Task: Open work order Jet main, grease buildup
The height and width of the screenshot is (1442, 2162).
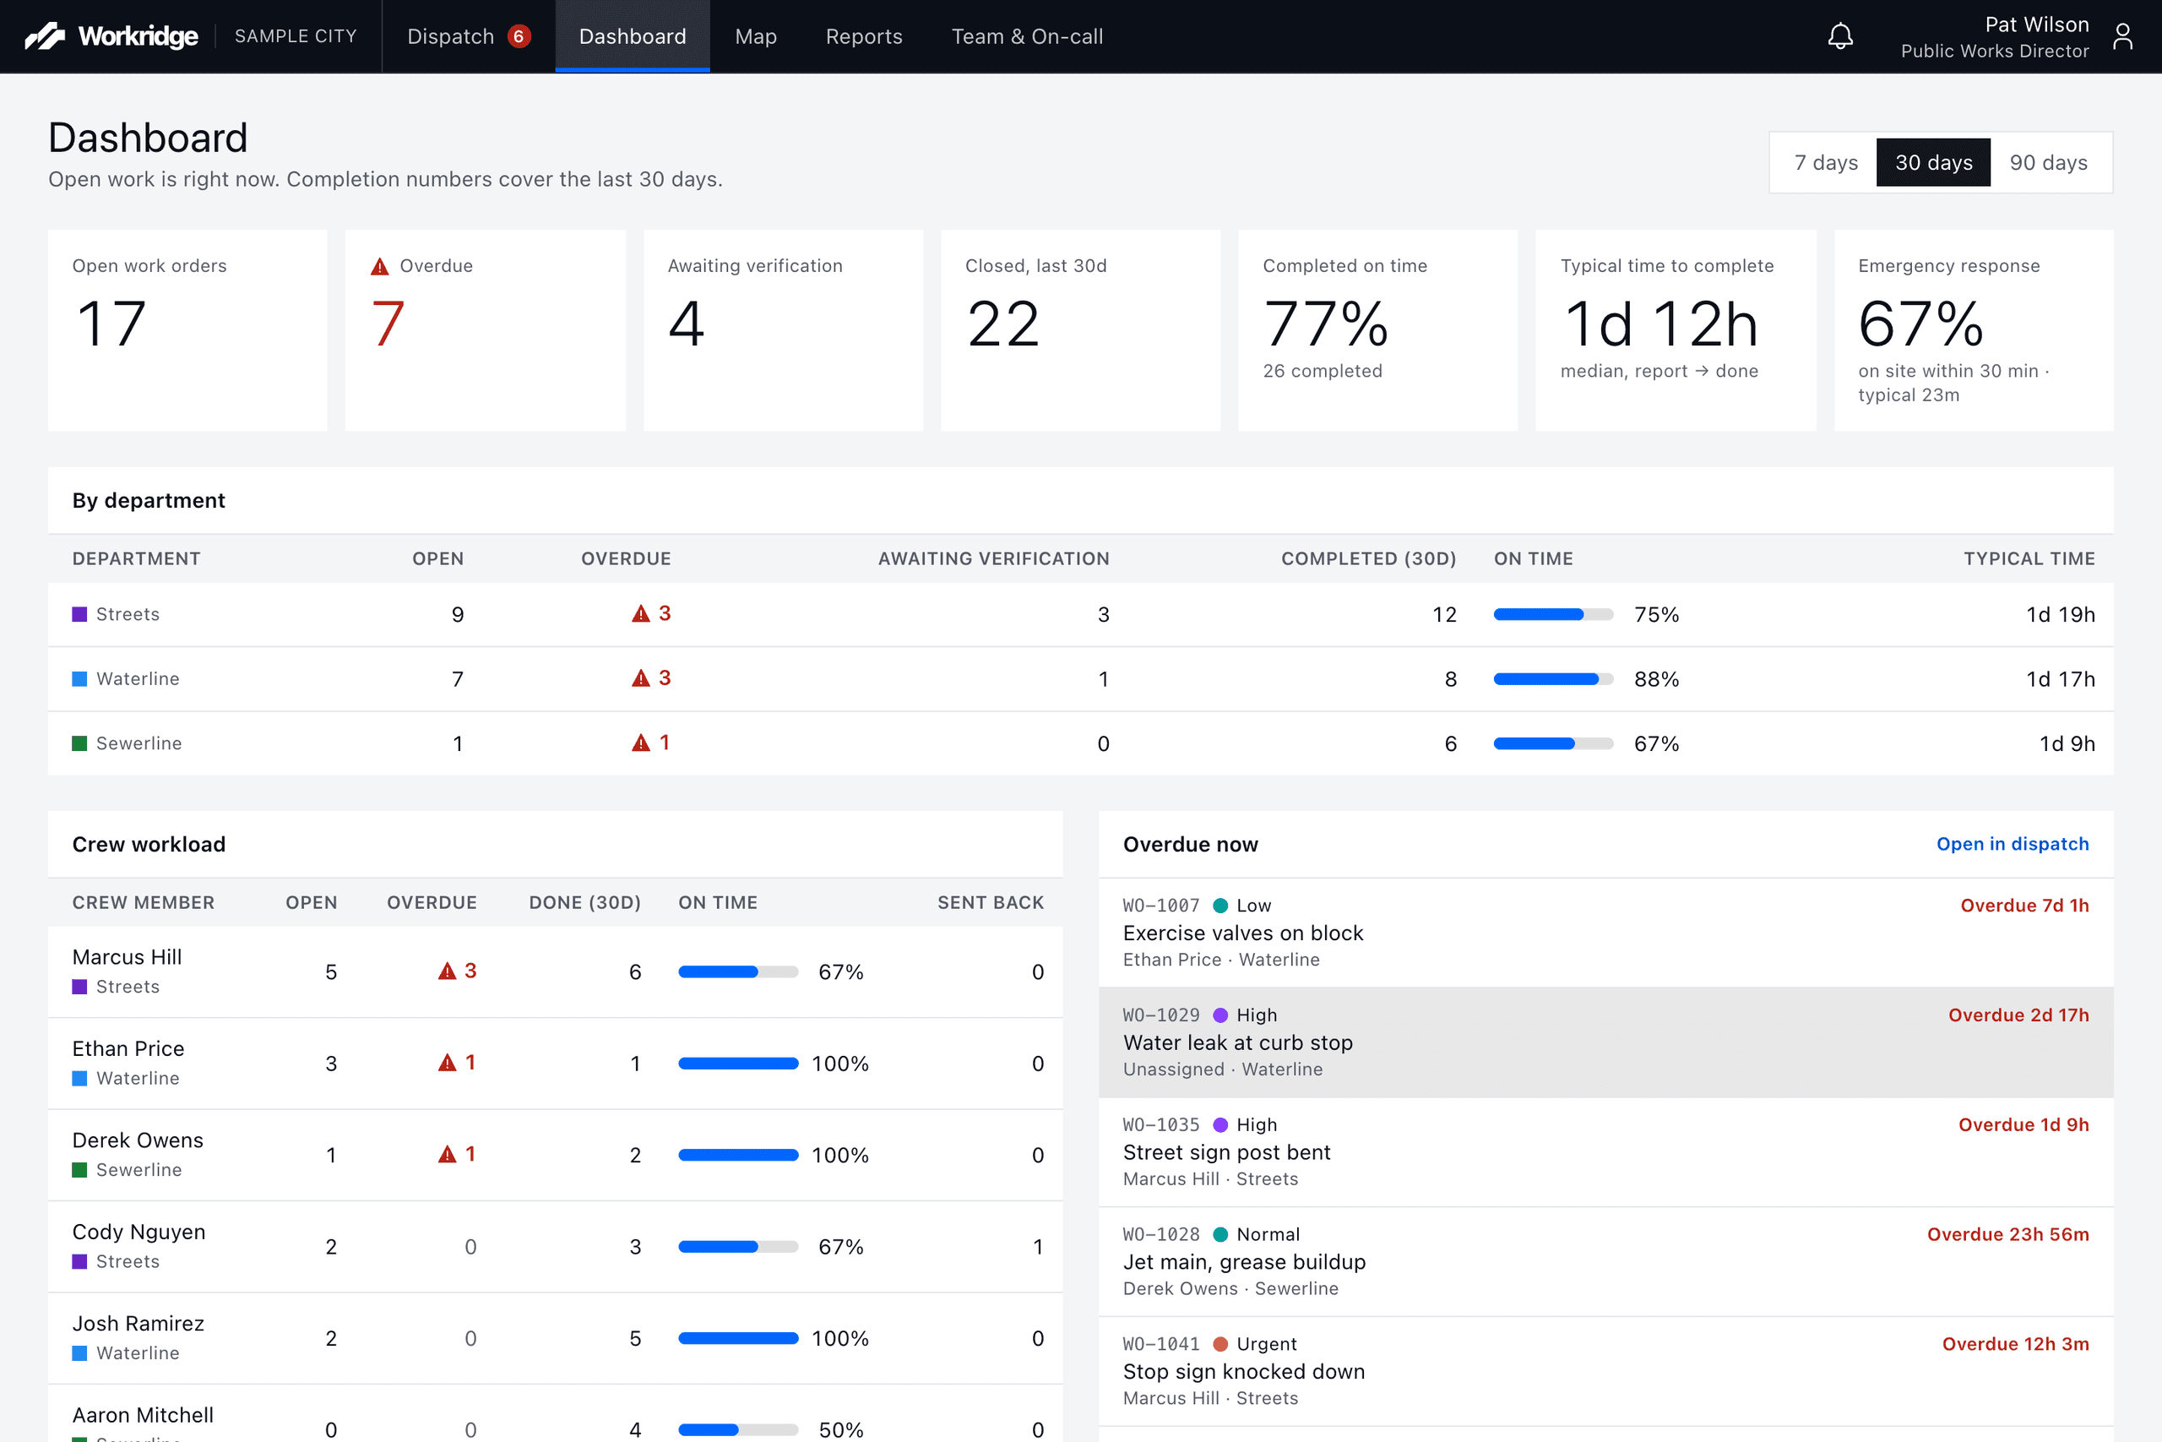Action: click(x=1605, y=1261)
